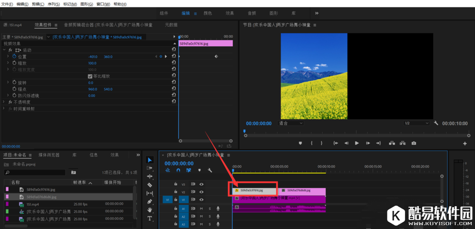Choose the Hand tool
The height and width of the screenshot is (229, 475).
tap(150, 209)
